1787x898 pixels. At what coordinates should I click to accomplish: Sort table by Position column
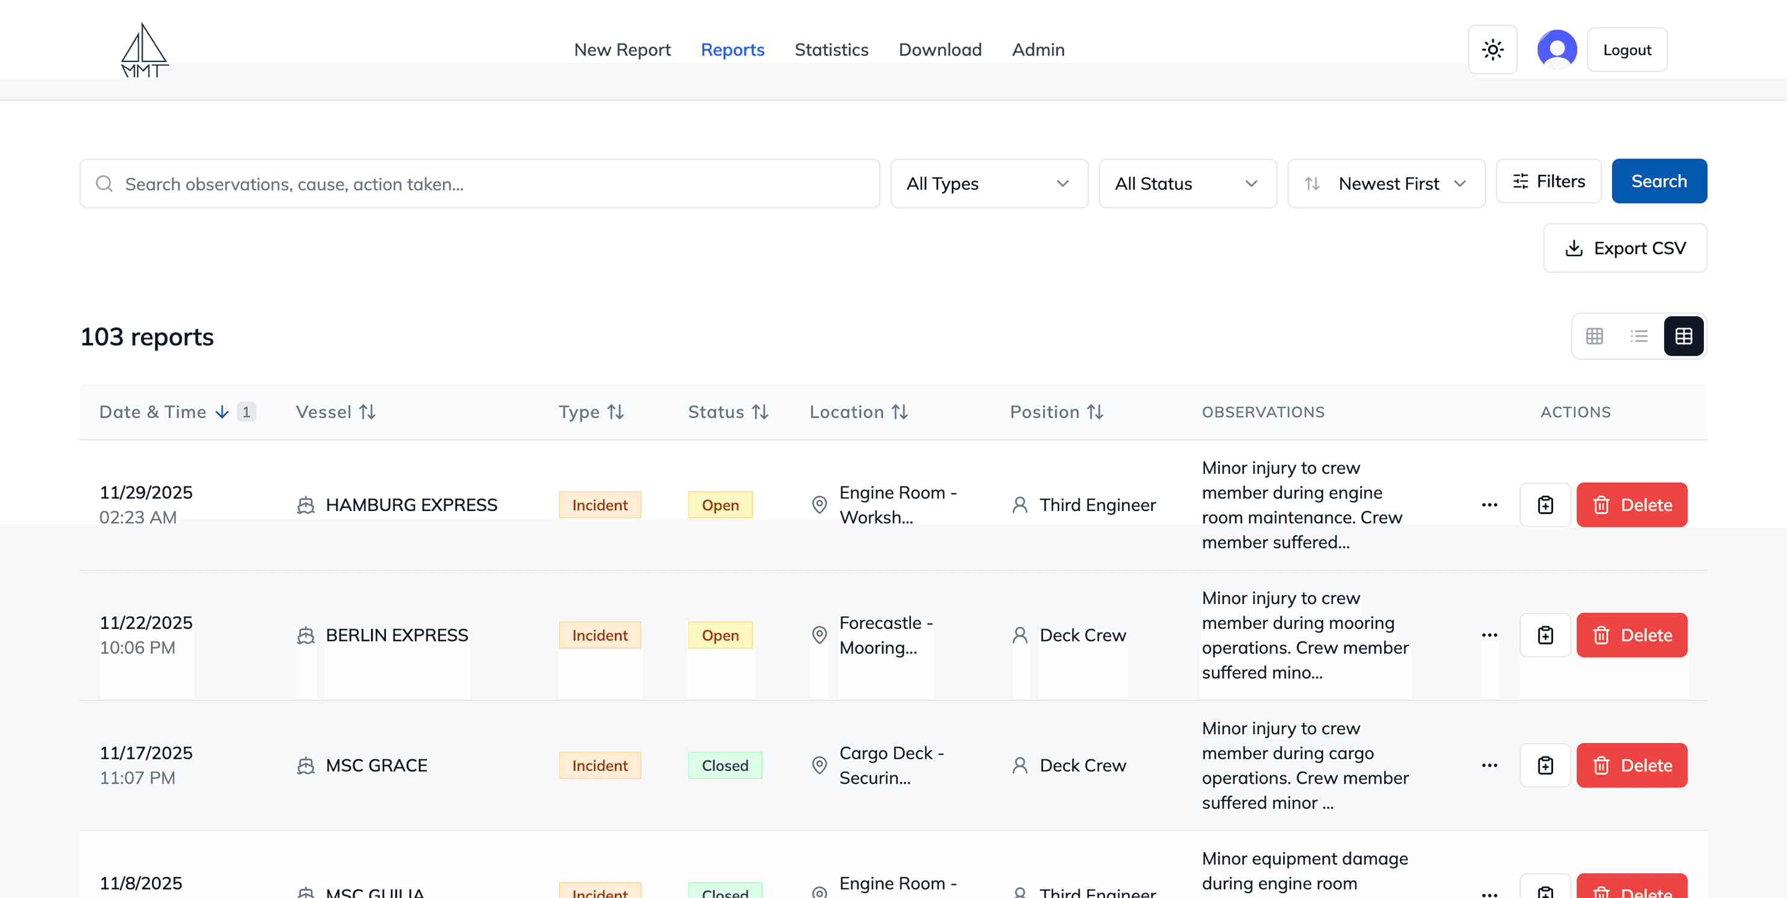(x=1056, y=412)
